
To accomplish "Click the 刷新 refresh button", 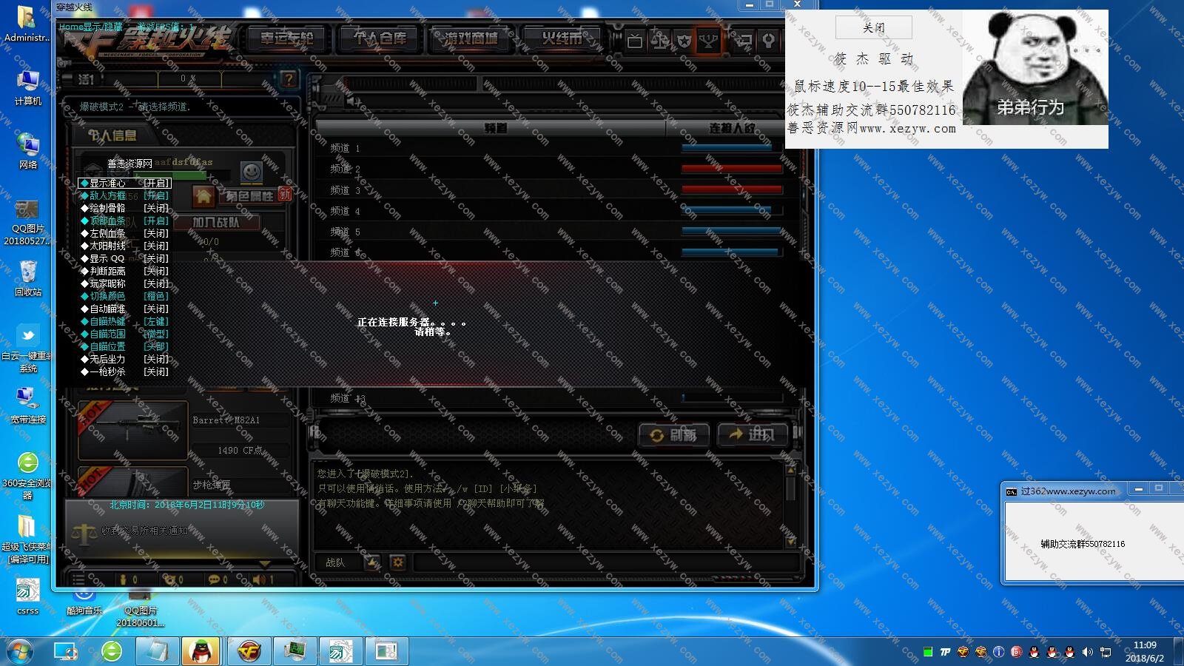I will (x=674, y=435).
